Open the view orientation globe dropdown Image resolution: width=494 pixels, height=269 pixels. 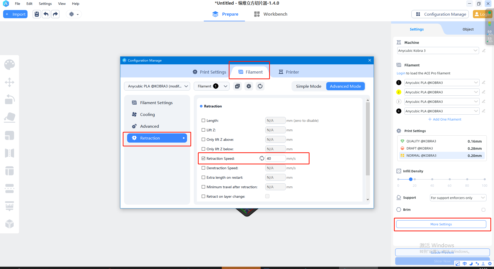pos(74,14)
